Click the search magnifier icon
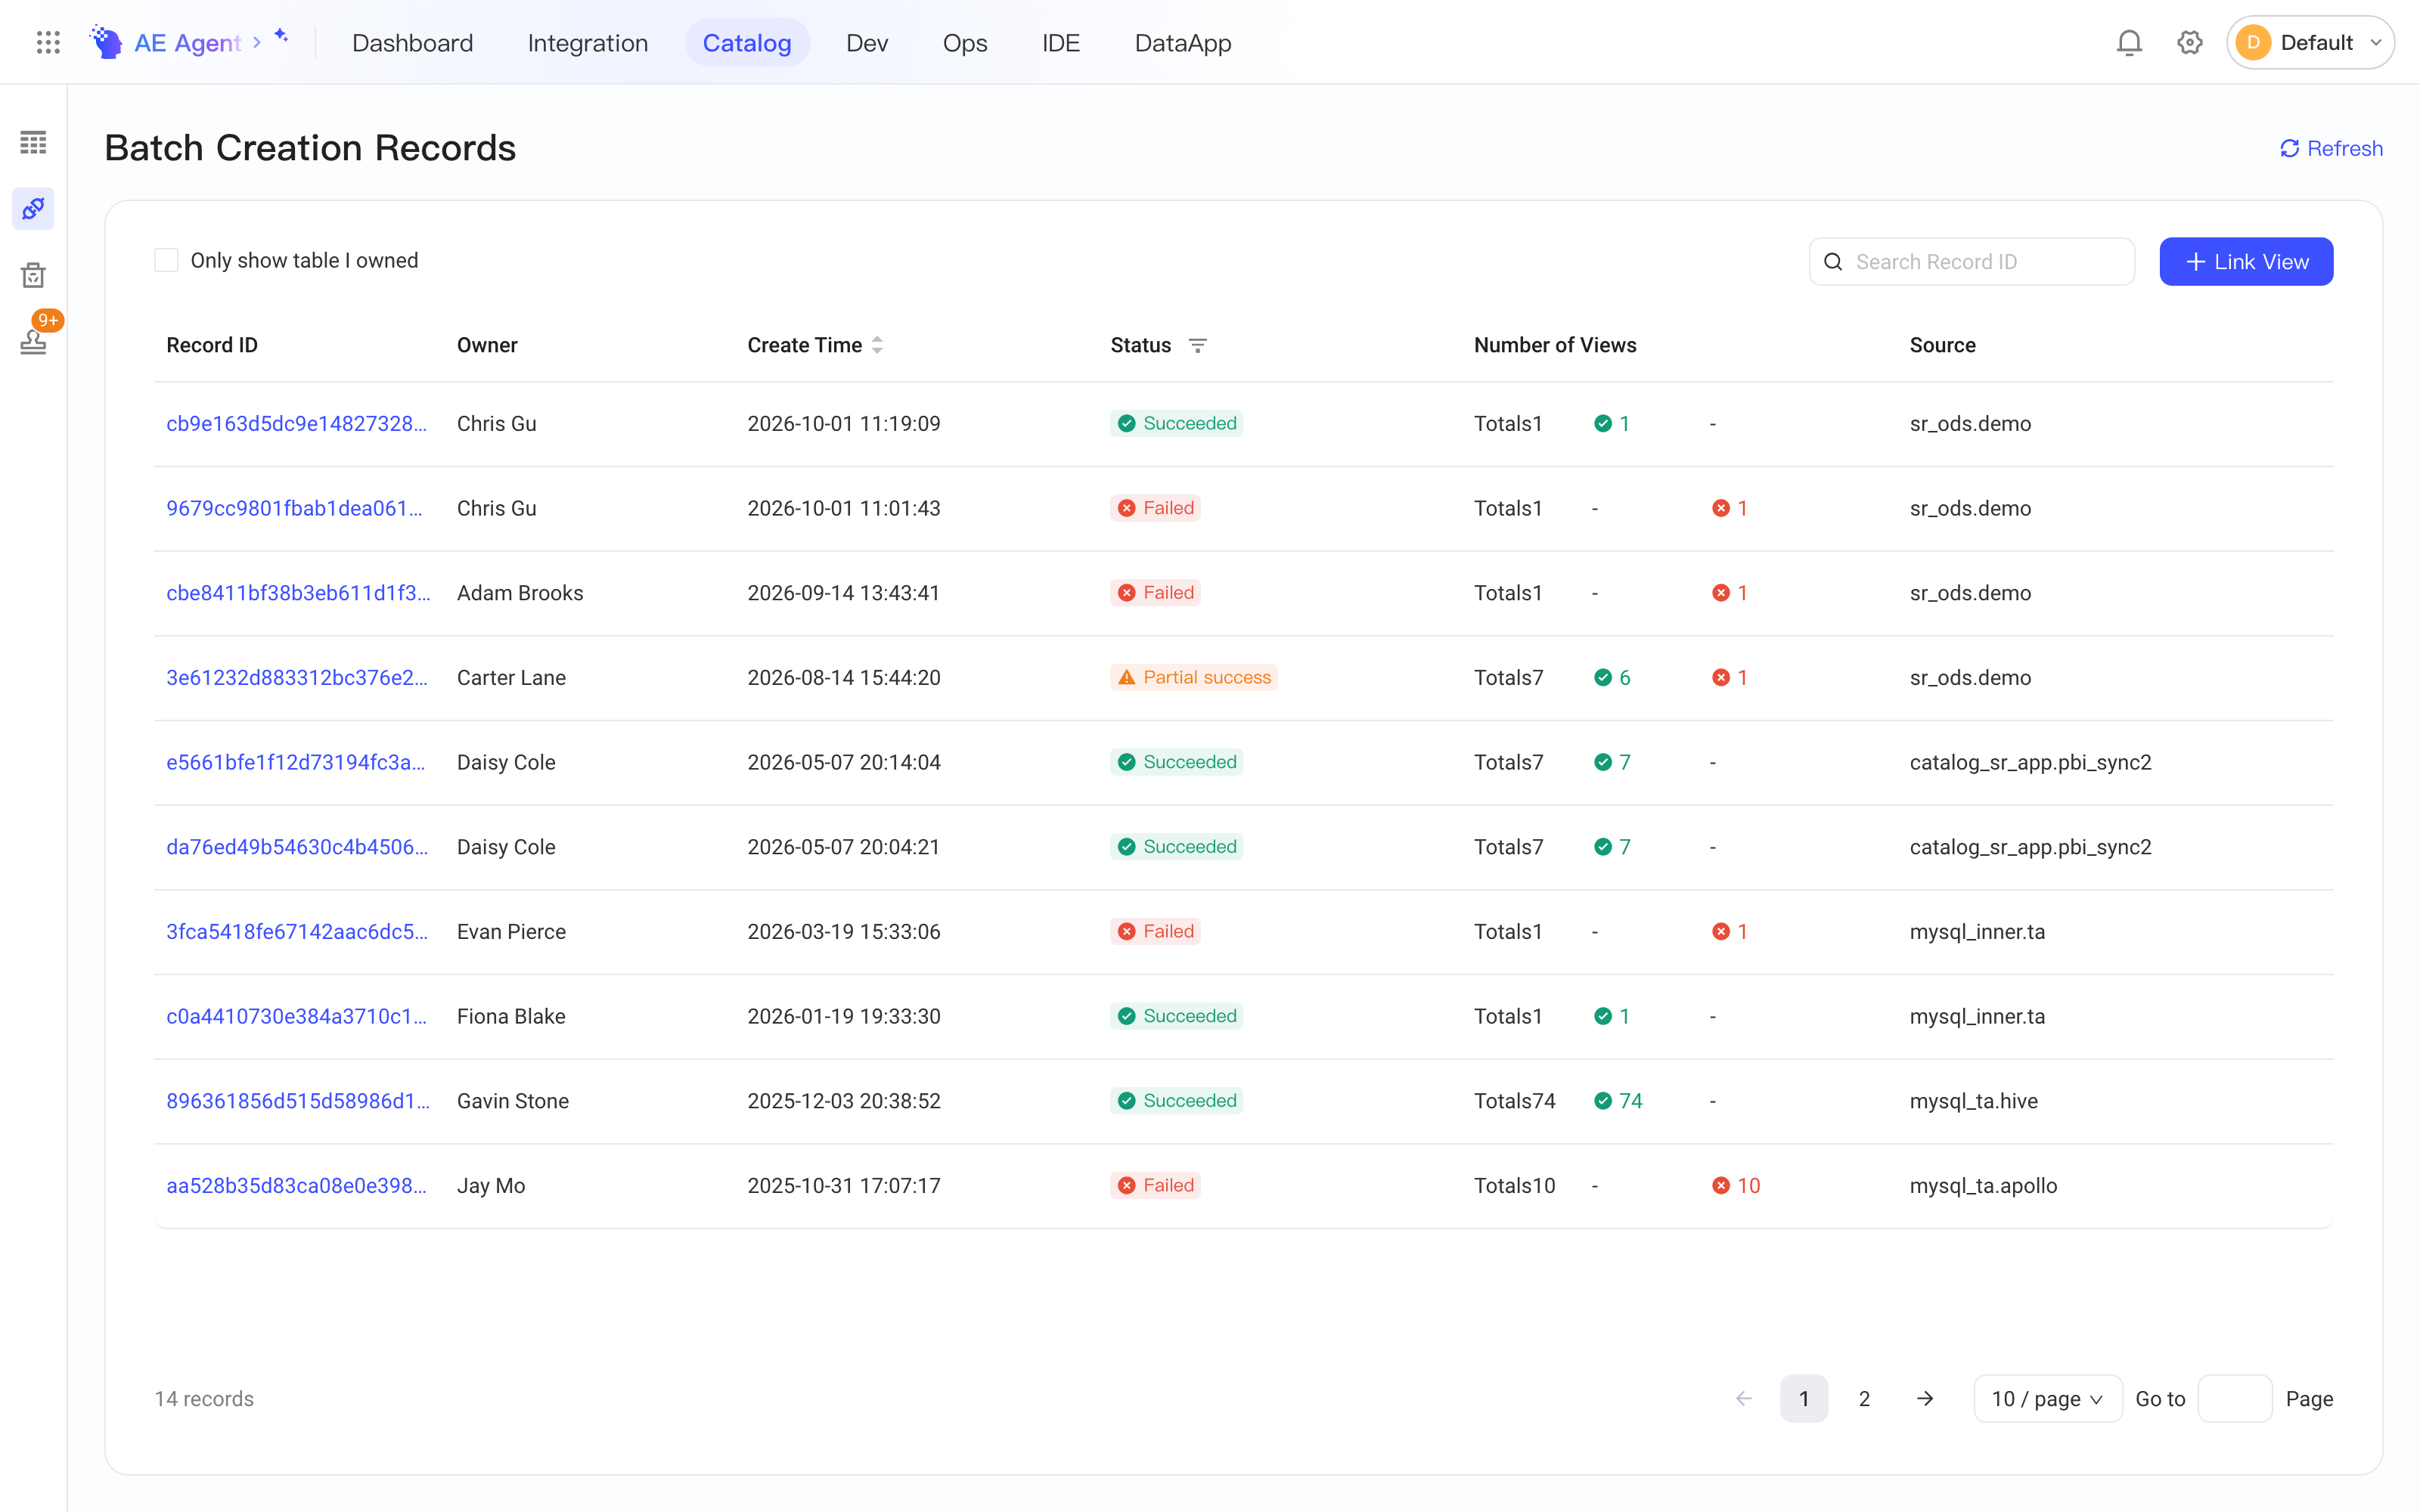Viewport: 2420px width, 1512px height. (x=1833, y=262)
